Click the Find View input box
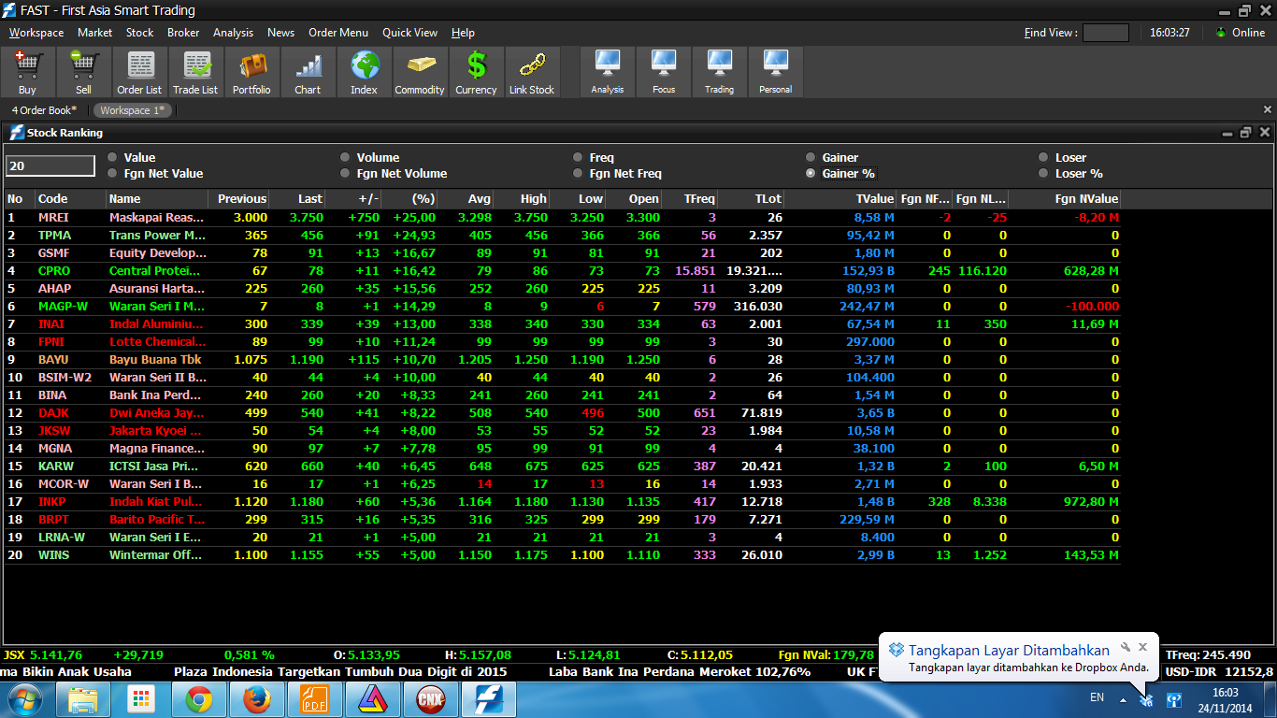 point(1105,33)
